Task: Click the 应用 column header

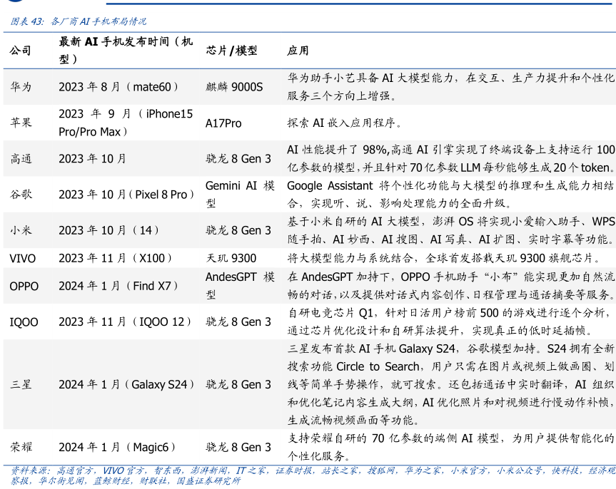Action: point(298,51)
